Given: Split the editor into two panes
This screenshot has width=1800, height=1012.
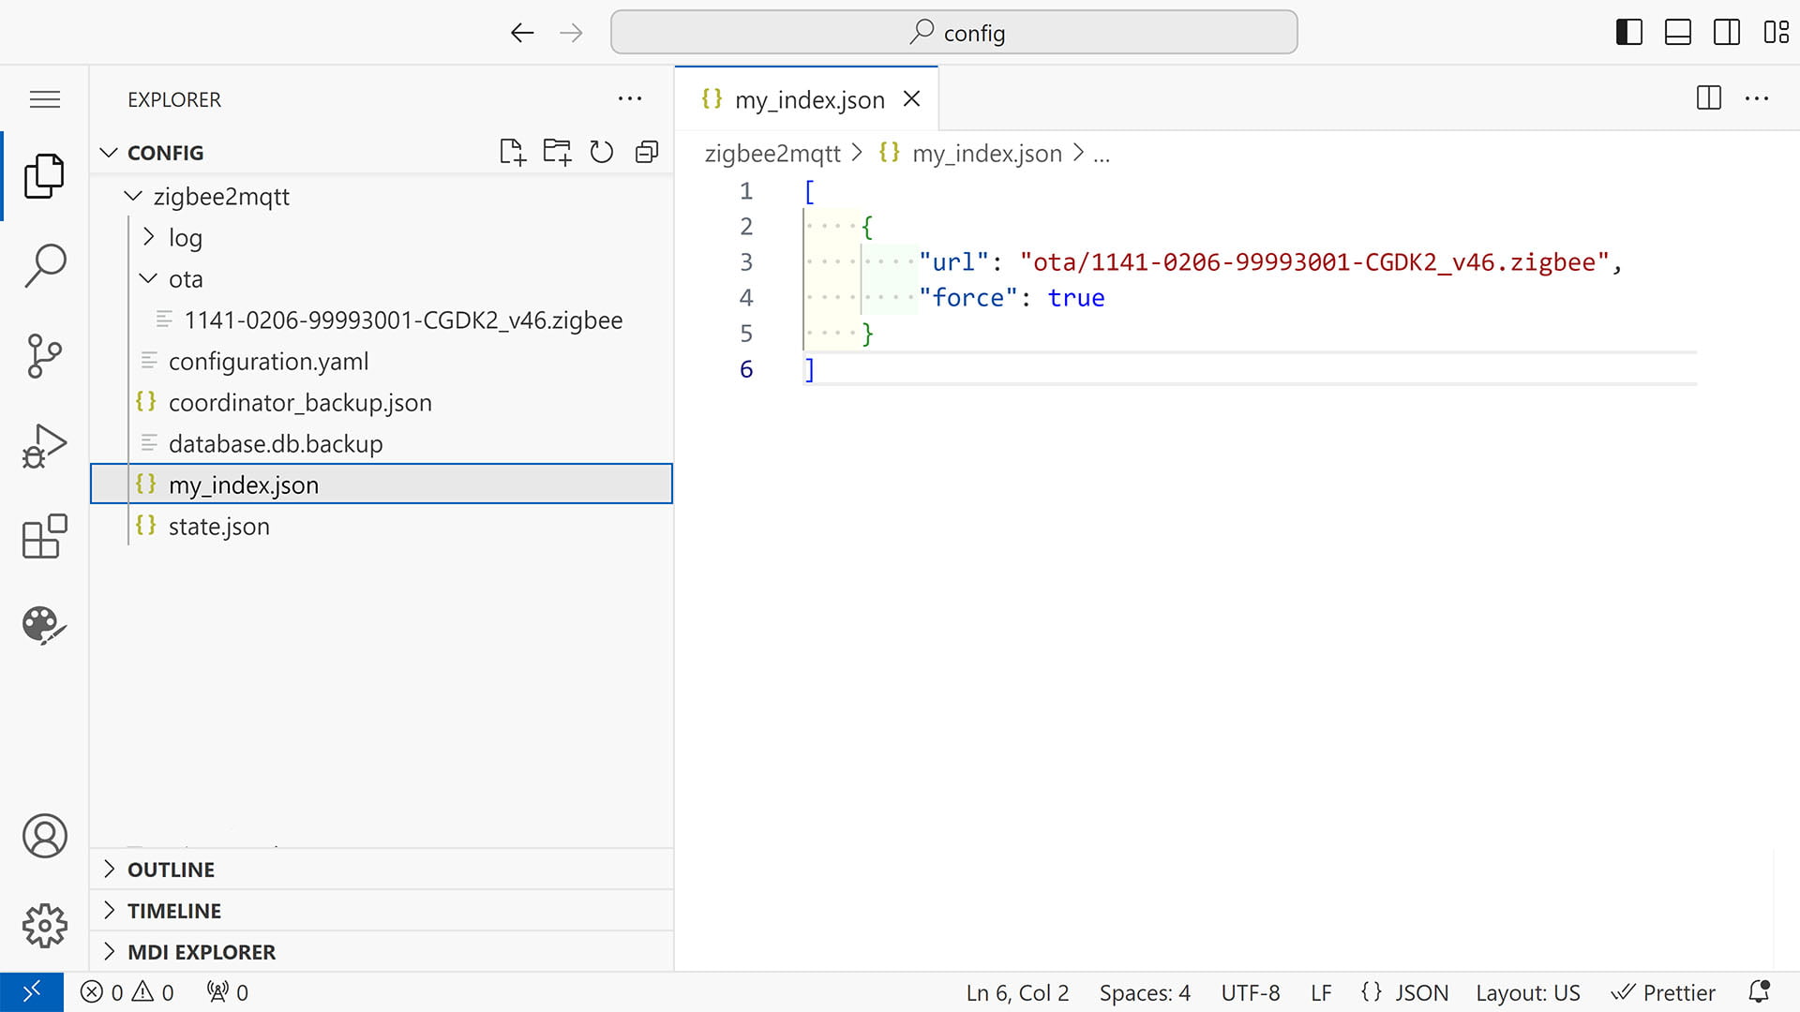Looking at the screenshot, I should point(1708,98).
